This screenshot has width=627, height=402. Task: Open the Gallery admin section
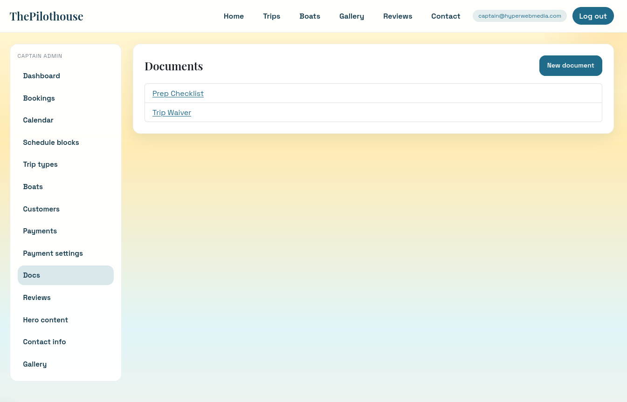tap(34, 364)
